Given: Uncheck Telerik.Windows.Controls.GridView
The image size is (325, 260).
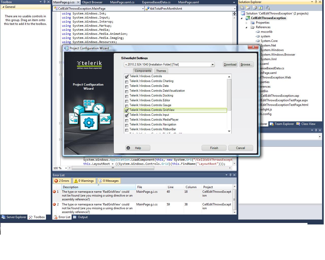Looking at the screenshot, I should point(127,110).
